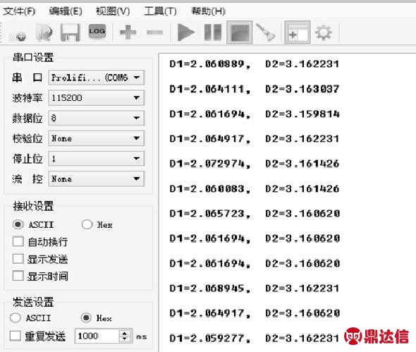Click the save floppy disk icon

point(70,32)
